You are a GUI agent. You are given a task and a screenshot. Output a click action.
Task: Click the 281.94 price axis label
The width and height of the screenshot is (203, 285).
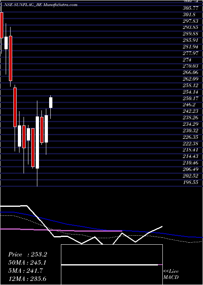coord(190,47)
